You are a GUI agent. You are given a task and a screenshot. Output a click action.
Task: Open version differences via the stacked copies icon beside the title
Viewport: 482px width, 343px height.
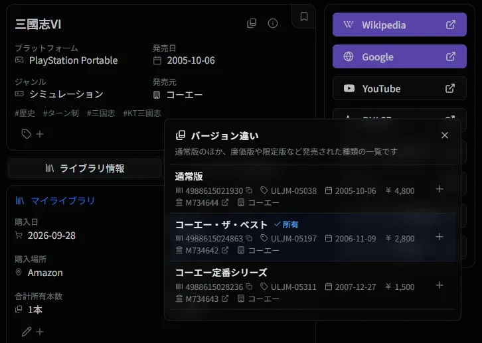pyautogui.click(x=252, y=23)
